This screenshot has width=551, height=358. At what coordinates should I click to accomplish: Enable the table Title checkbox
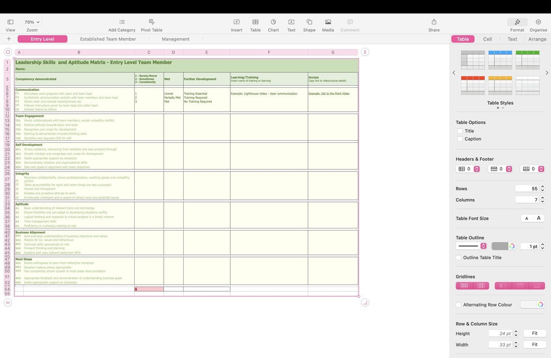[x=460, y=131]
